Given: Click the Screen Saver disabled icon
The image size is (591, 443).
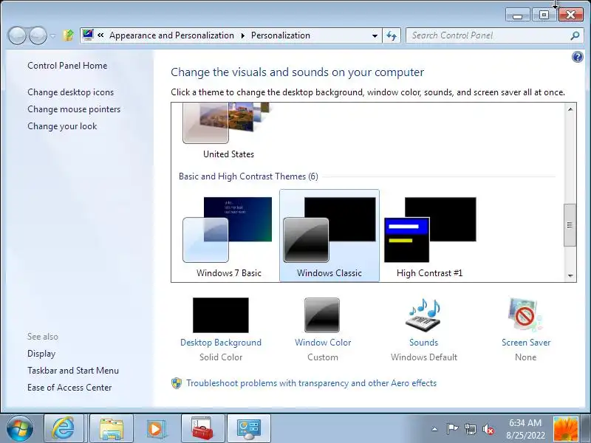Looking at the screenshot, I should click(x=525, y=315).
